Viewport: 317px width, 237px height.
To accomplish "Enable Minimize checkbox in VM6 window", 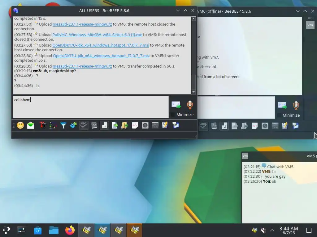I will pos(279,115).
